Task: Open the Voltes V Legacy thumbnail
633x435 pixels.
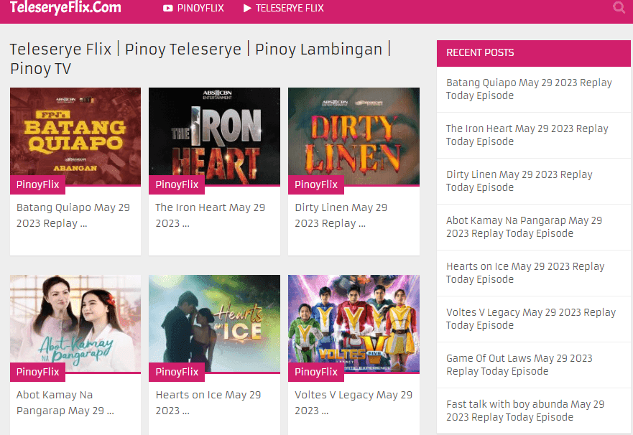Action: click(354, 324)
